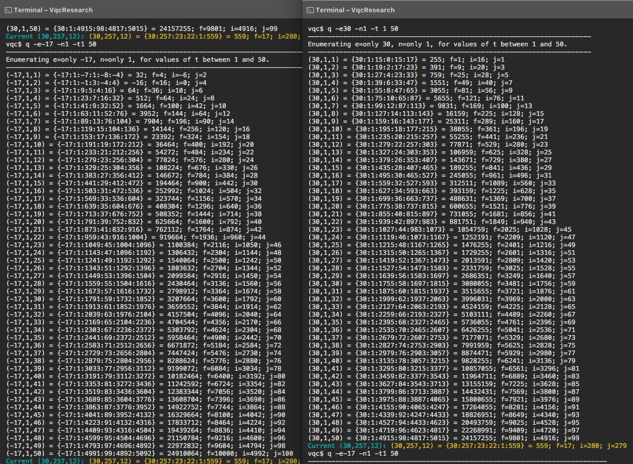
Task: Click the (30,1,20) row showing 600655
Action: [432, 206]
